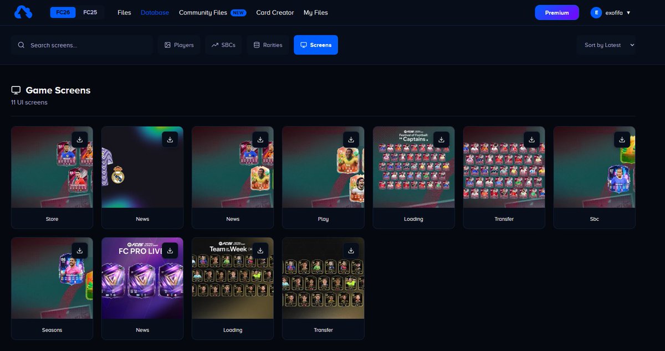Viewport: 665px width, 351px height.
Task: Click the Premium button
Action: [557, 12]
